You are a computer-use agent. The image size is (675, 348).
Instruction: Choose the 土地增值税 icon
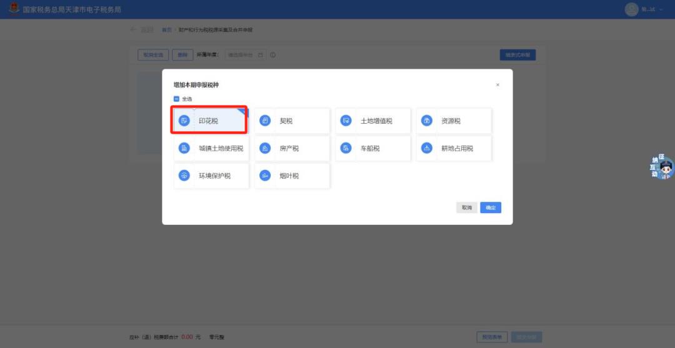tap(346, 121)
